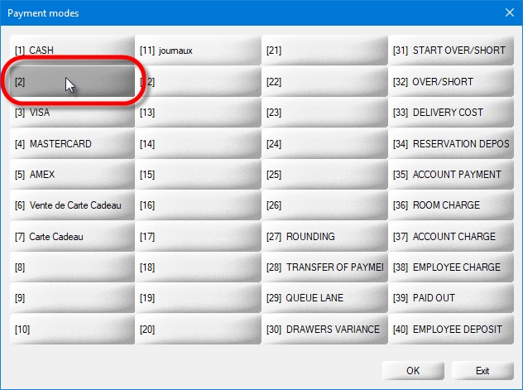
Task: Choose the [40] EMPLOYEE DEPOSIT mode
Action: 450,330
